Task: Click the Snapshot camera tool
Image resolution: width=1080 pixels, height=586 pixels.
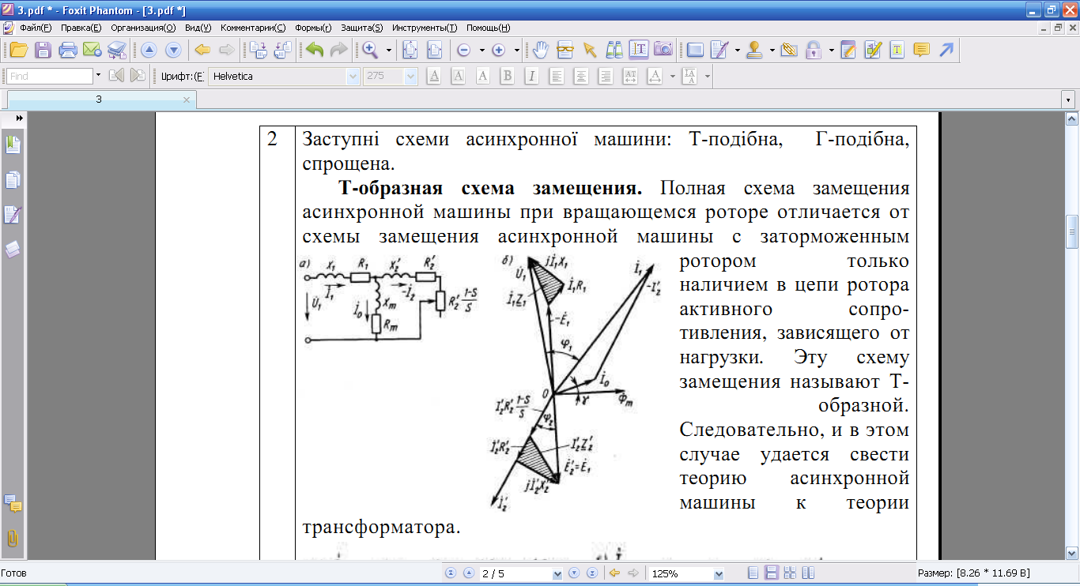Action: coord(663,50)
